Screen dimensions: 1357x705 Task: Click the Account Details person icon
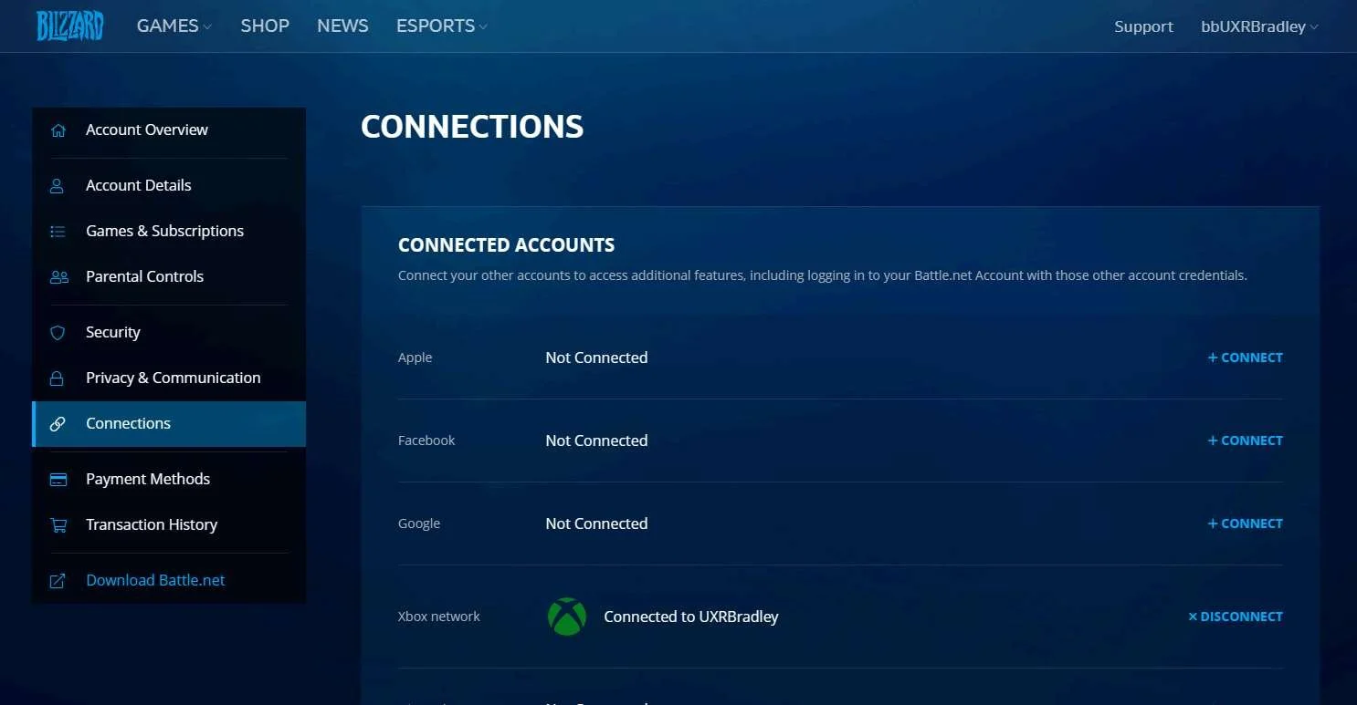pyautogui.click(x=57, y=185)
